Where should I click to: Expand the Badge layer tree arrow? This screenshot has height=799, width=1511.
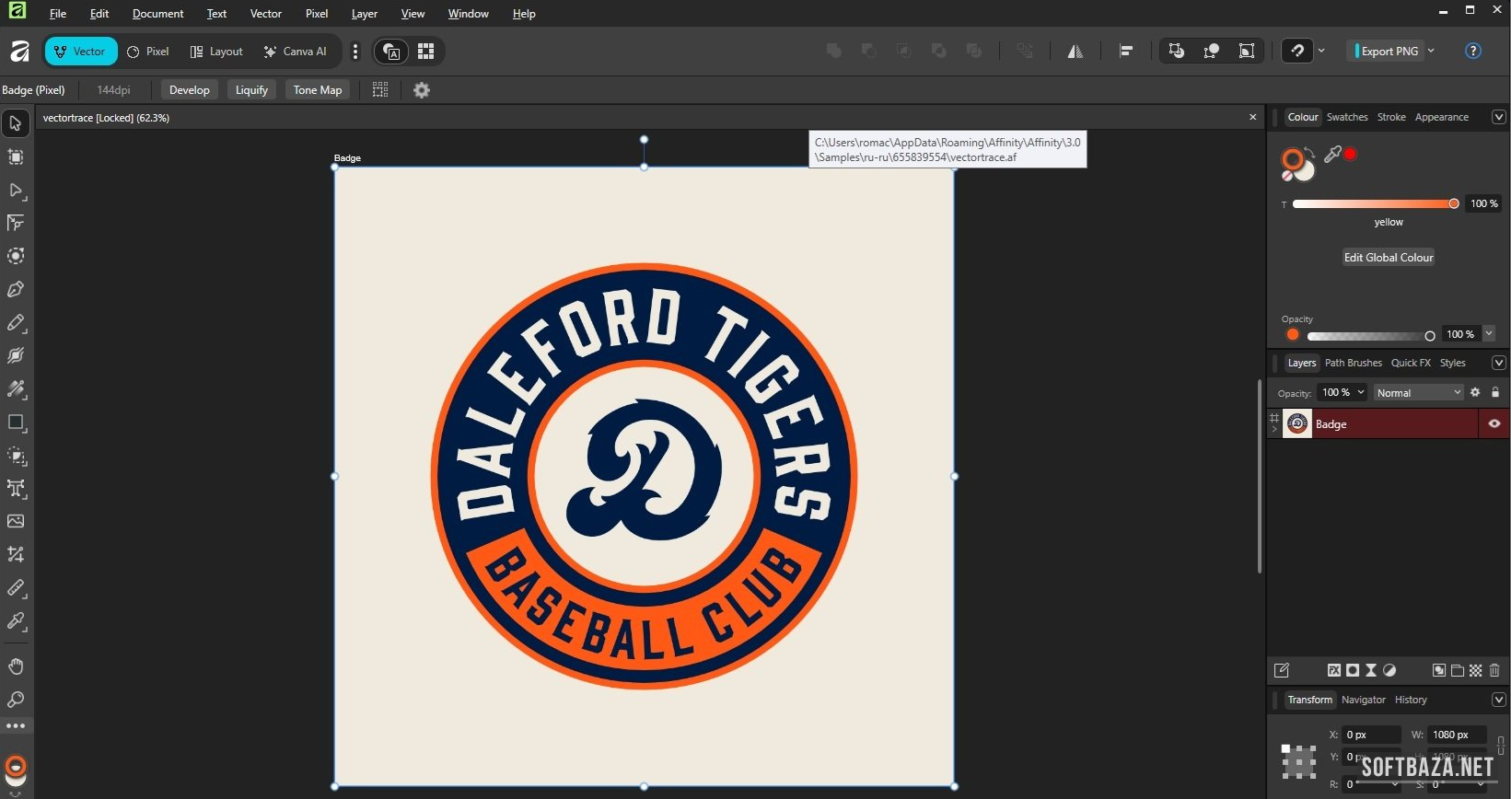tap(1274, 429)
